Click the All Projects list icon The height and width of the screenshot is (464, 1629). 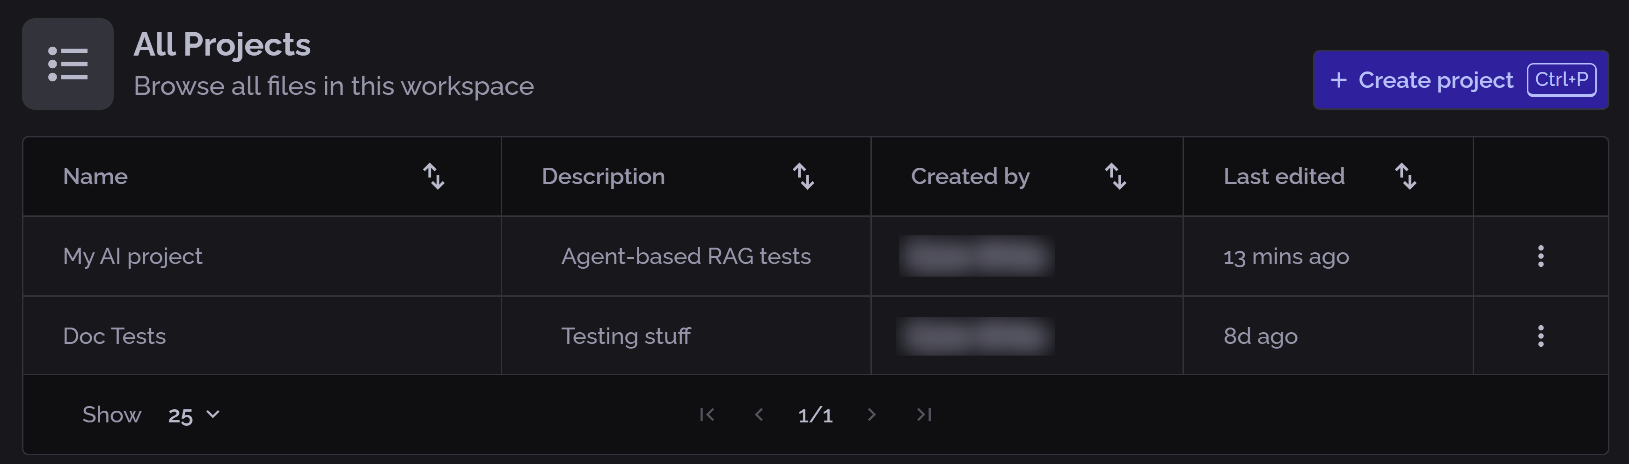(68, 64)
